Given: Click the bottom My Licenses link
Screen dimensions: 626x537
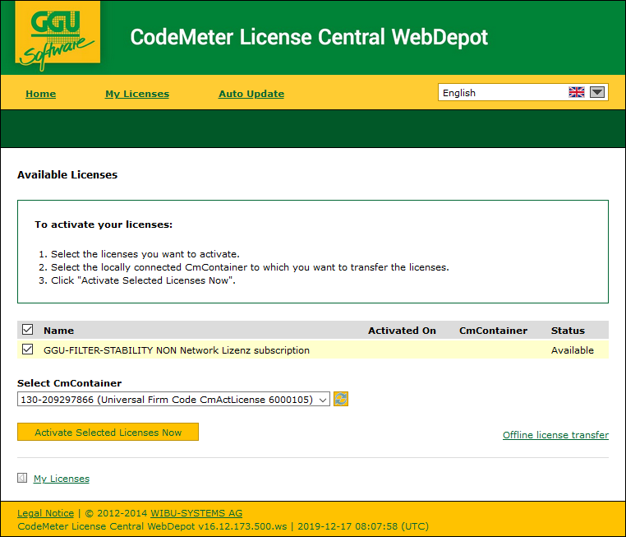Looking at the screenshot, I should (x=62, y=479).
